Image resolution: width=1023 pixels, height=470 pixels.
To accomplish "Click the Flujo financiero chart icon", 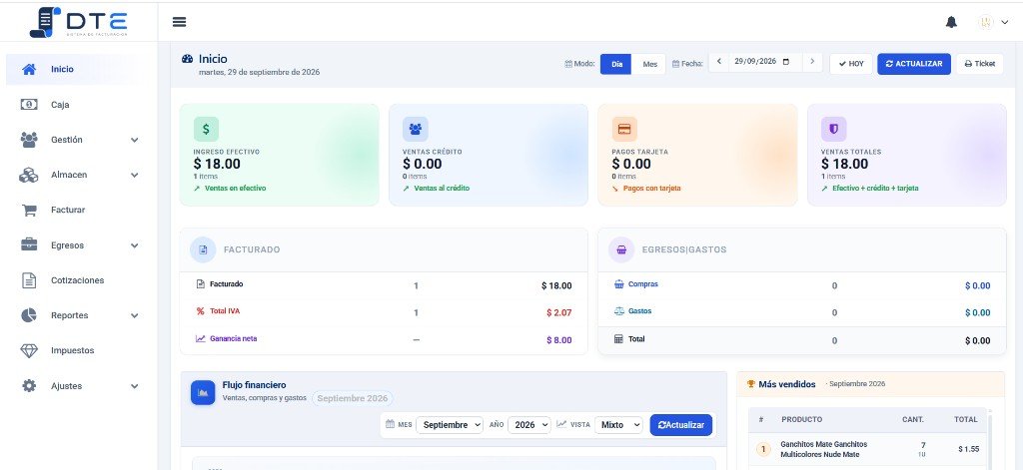I will tap(203, 392).
